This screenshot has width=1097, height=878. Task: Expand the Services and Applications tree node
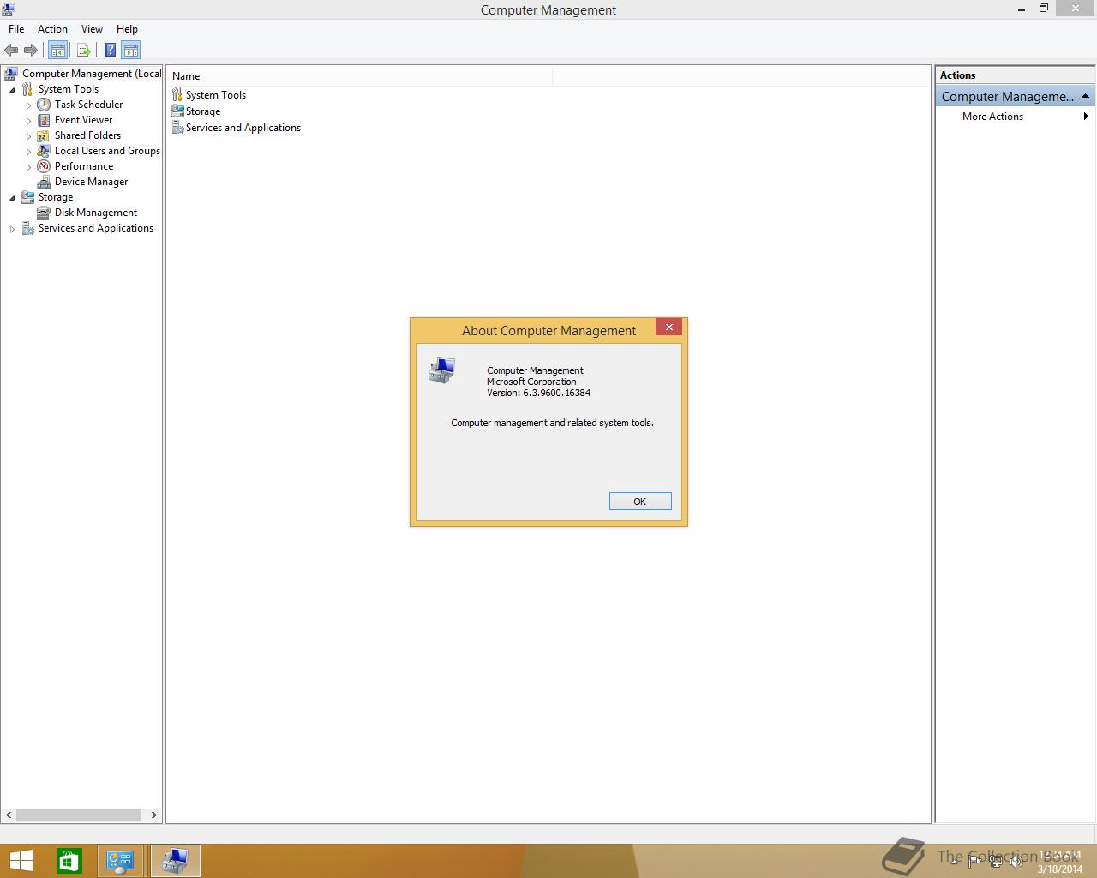pos(12,229)
